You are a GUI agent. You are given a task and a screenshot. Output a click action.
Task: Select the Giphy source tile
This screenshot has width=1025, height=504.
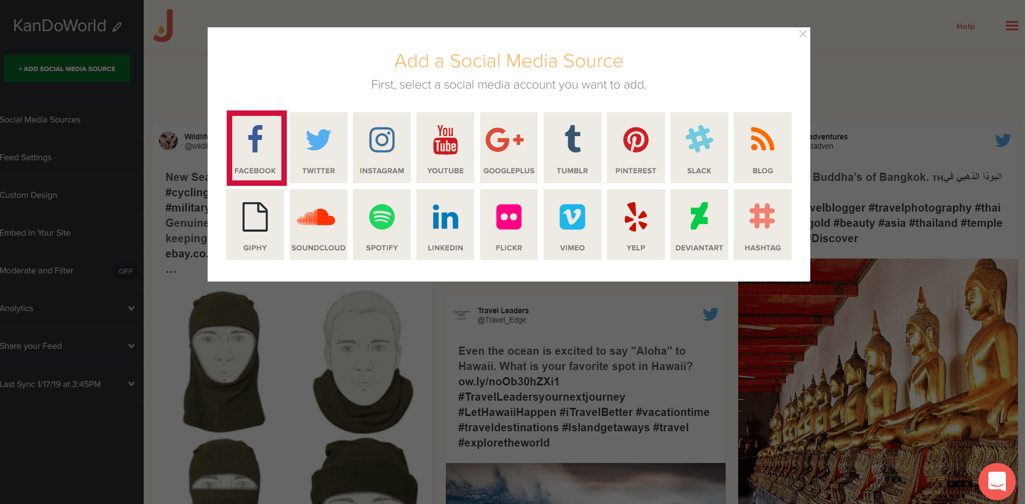point(255,225)
